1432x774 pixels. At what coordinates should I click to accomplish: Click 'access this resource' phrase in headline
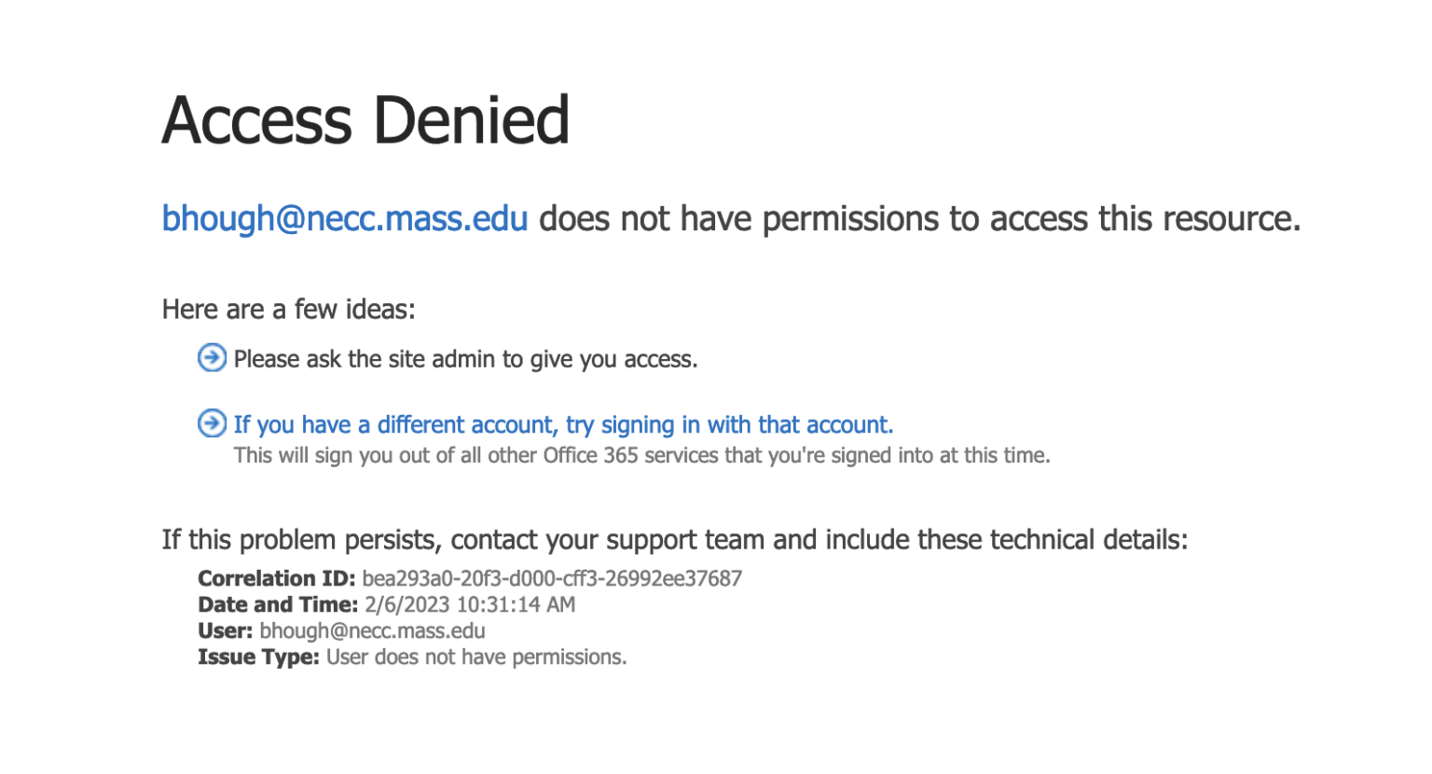coord(1145,218)
